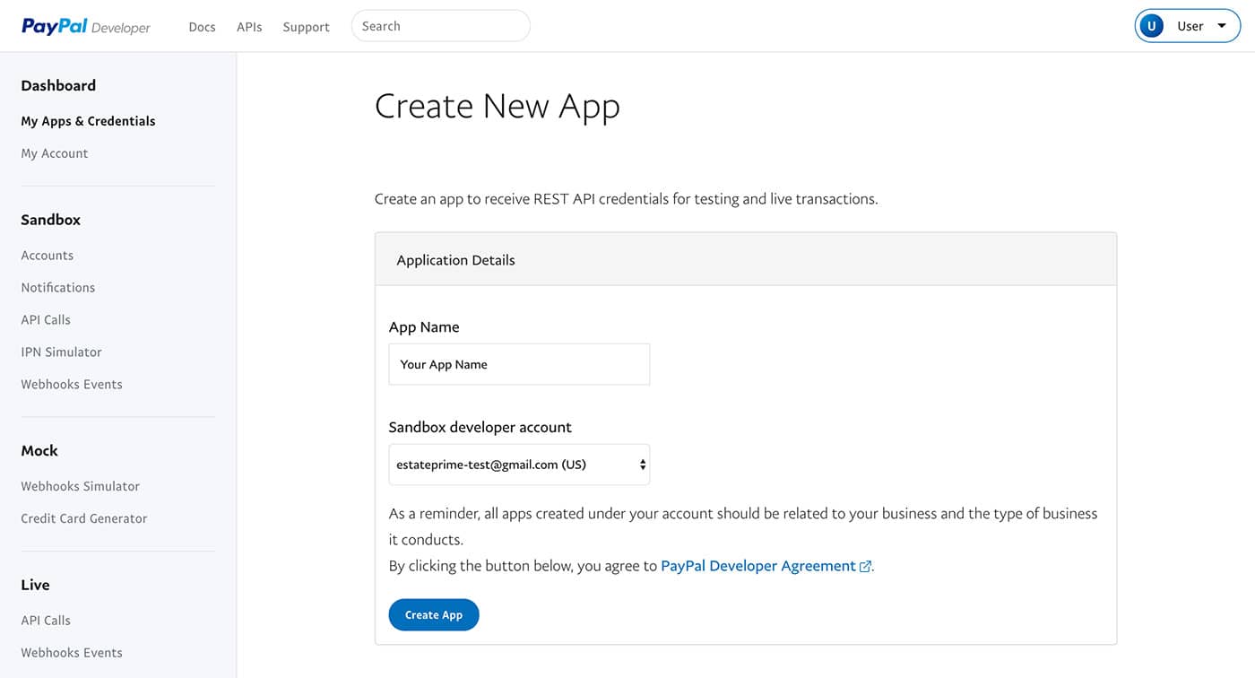The height and width of the screenshot is (678, 1255).
Task: Open the Support menu
Action: coord(306,27)
